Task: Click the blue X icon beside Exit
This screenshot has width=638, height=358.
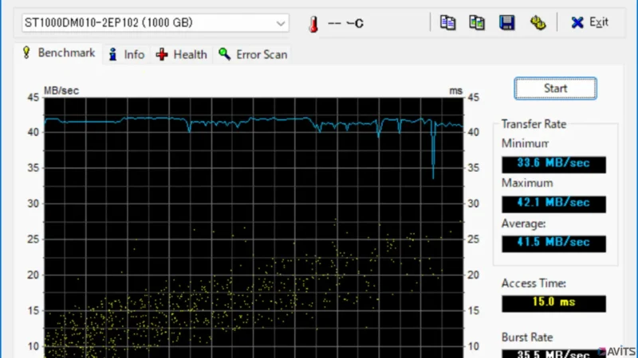Action: pos(577,23)
